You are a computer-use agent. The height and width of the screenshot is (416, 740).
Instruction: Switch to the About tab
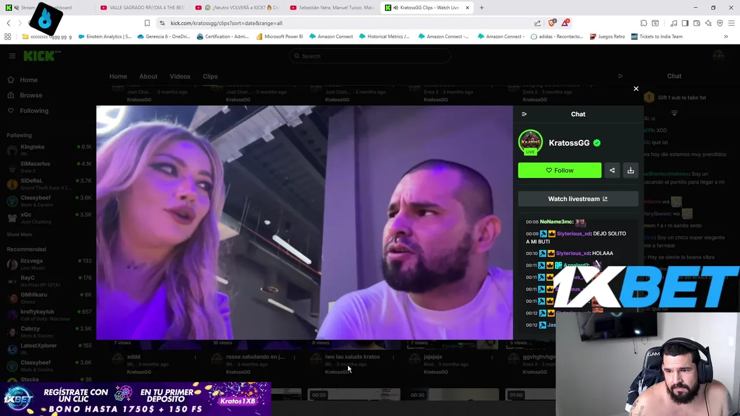click(148, 76)
